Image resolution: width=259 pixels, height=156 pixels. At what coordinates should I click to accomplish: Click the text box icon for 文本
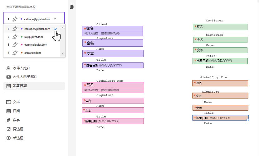[x=8, y=102]
